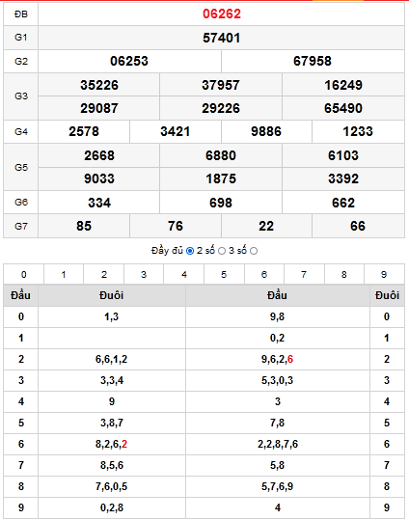Click the G5 number 9033
This screenshot has width=409, height=520.
pos(99,178)
